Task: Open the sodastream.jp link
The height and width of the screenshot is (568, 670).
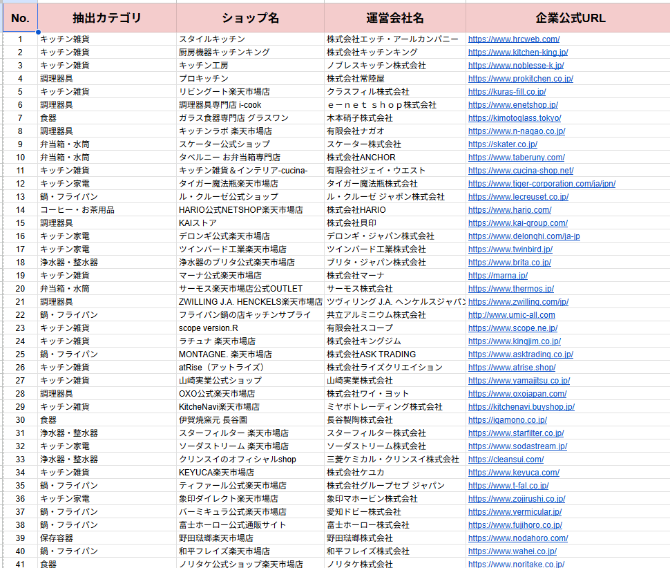Action: (517, 446)
